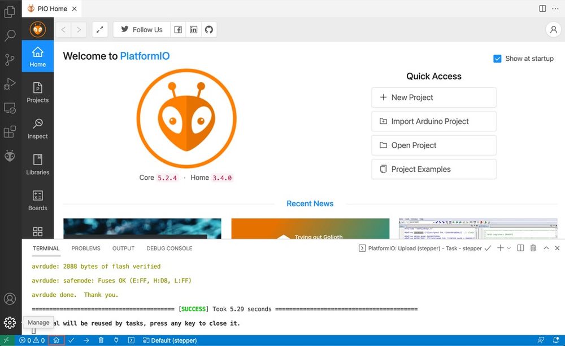Open the new terminal profile dropdown chevron
The image size is (565, 346).
(508, 248)
